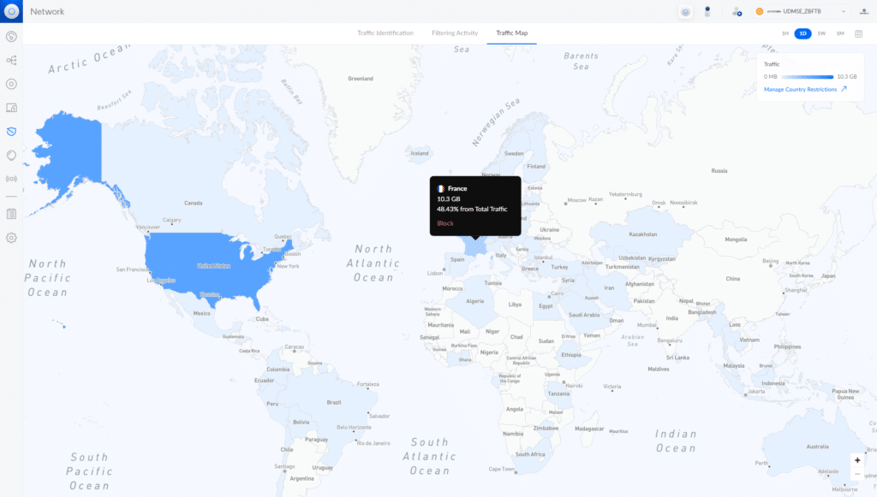
Task: Open the Topology icon in sidebar
Action: coord(11,61)
